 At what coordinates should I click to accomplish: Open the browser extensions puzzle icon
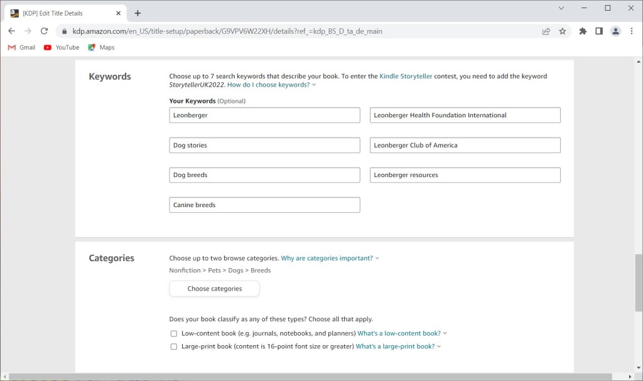coord(583,31)
